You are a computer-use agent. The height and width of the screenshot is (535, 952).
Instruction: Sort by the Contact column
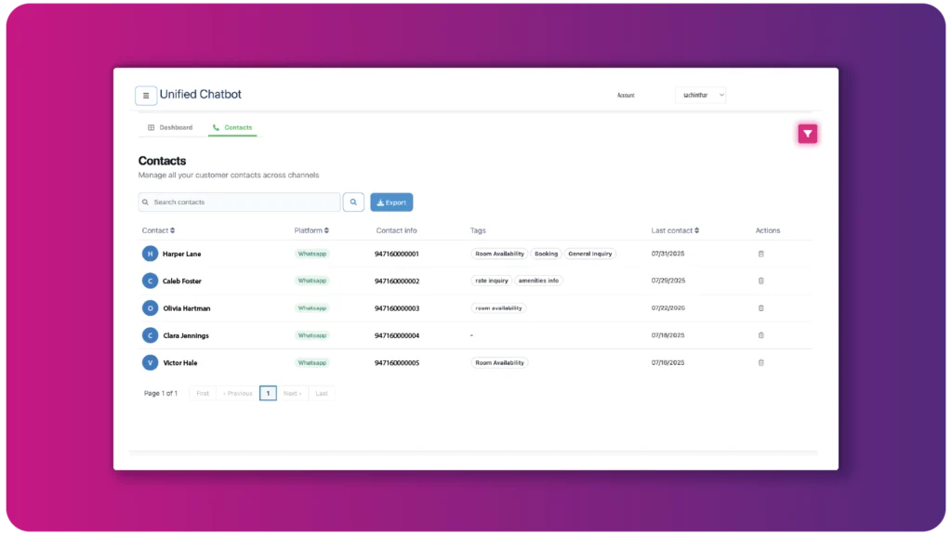[x=158, y=230]
